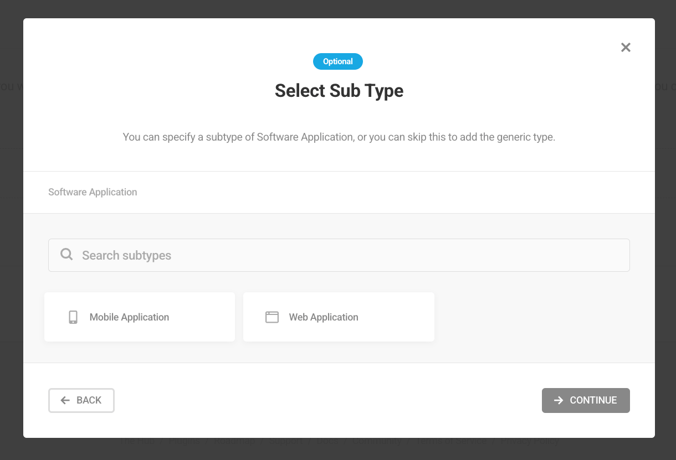This screenshot has height=460, width=676.
Task: Click the blue Optional badge
Action: [338, 61]
